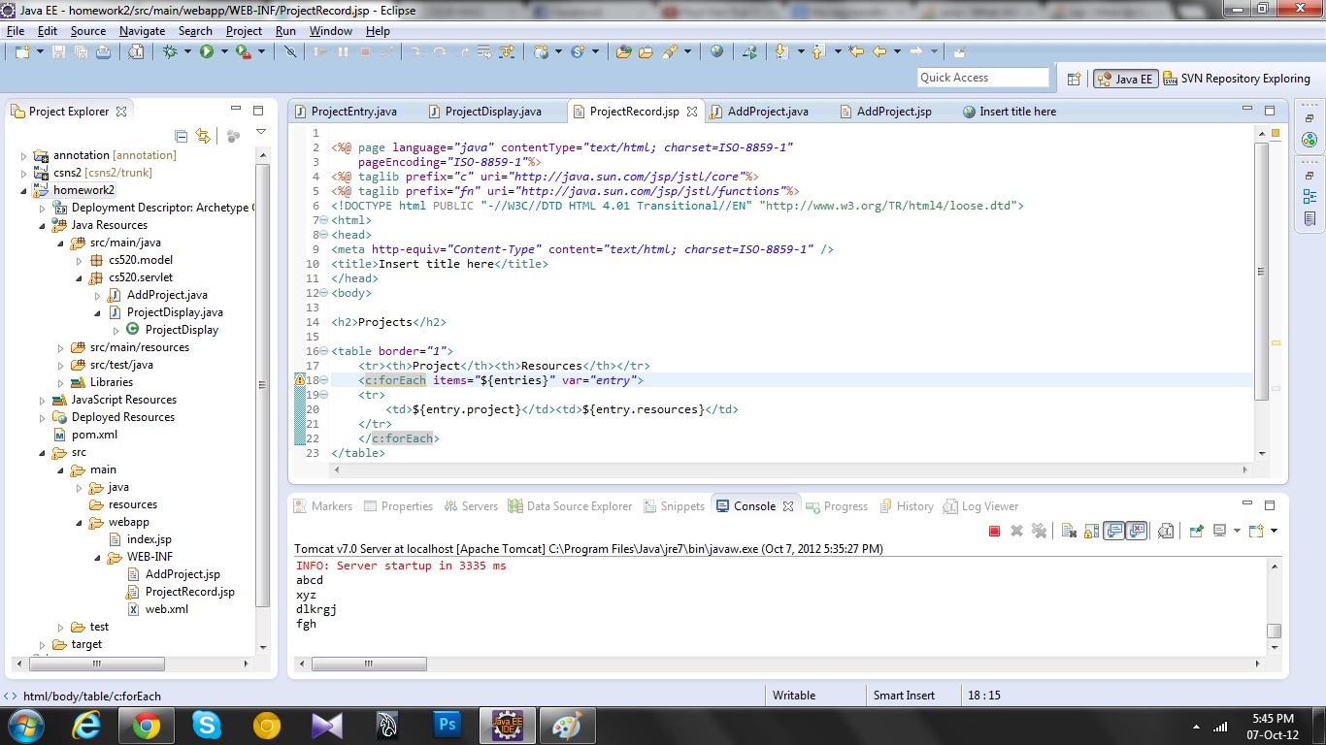Click Collapse All in Project Explorer
The width and height of the screenshot is (1326, 745).
[181, 136]
